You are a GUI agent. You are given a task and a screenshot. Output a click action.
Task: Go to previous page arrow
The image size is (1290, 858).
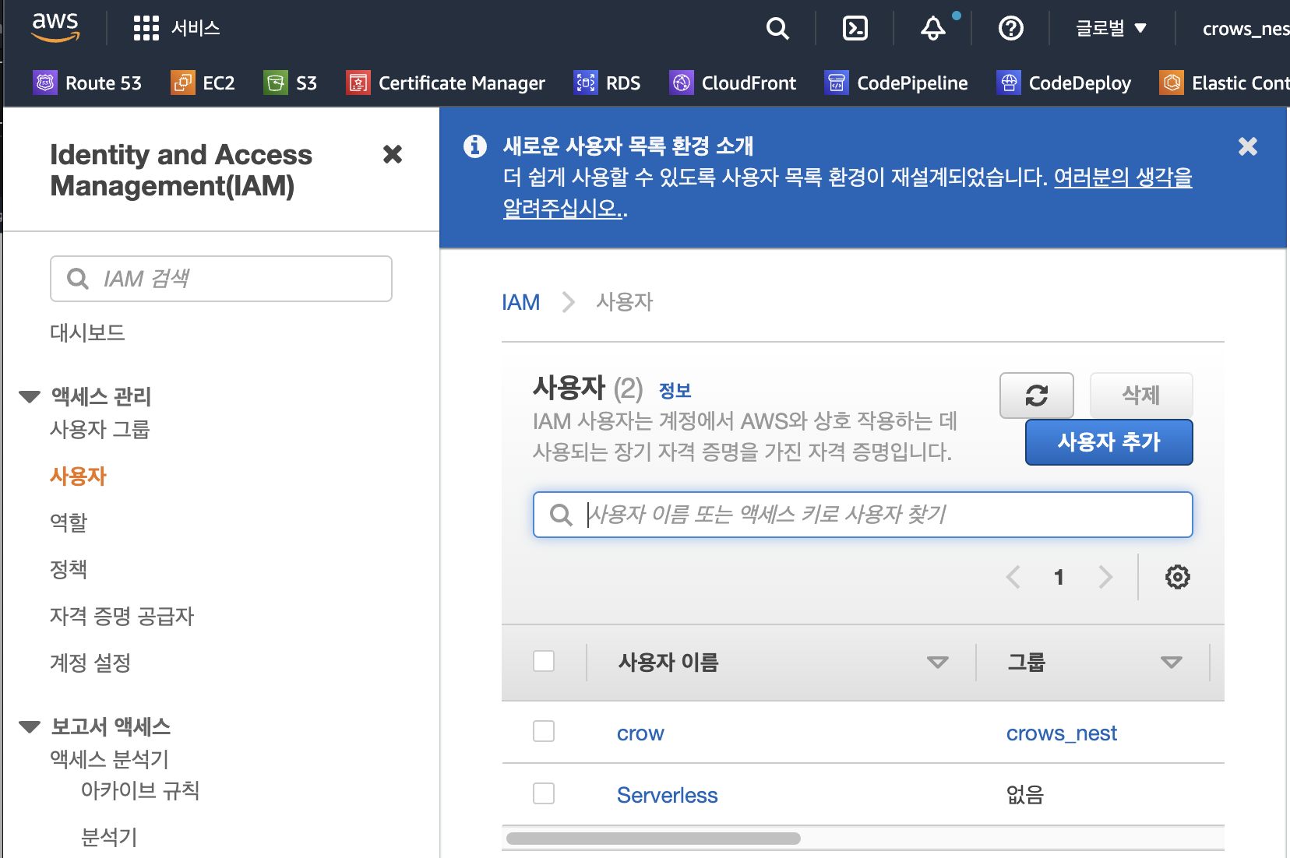click(1013, 577)
